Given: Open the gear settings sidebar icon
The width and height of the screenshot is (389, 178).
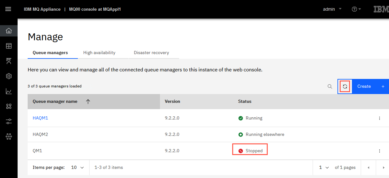Looking at the screenshot, I should click(x=9, y=76).
